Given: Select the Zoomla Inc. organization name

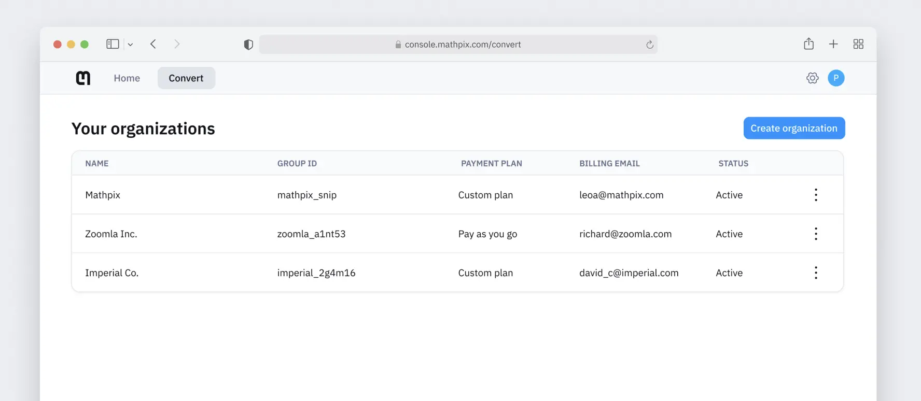Looking at the screenshot, I should pos(111,234).
